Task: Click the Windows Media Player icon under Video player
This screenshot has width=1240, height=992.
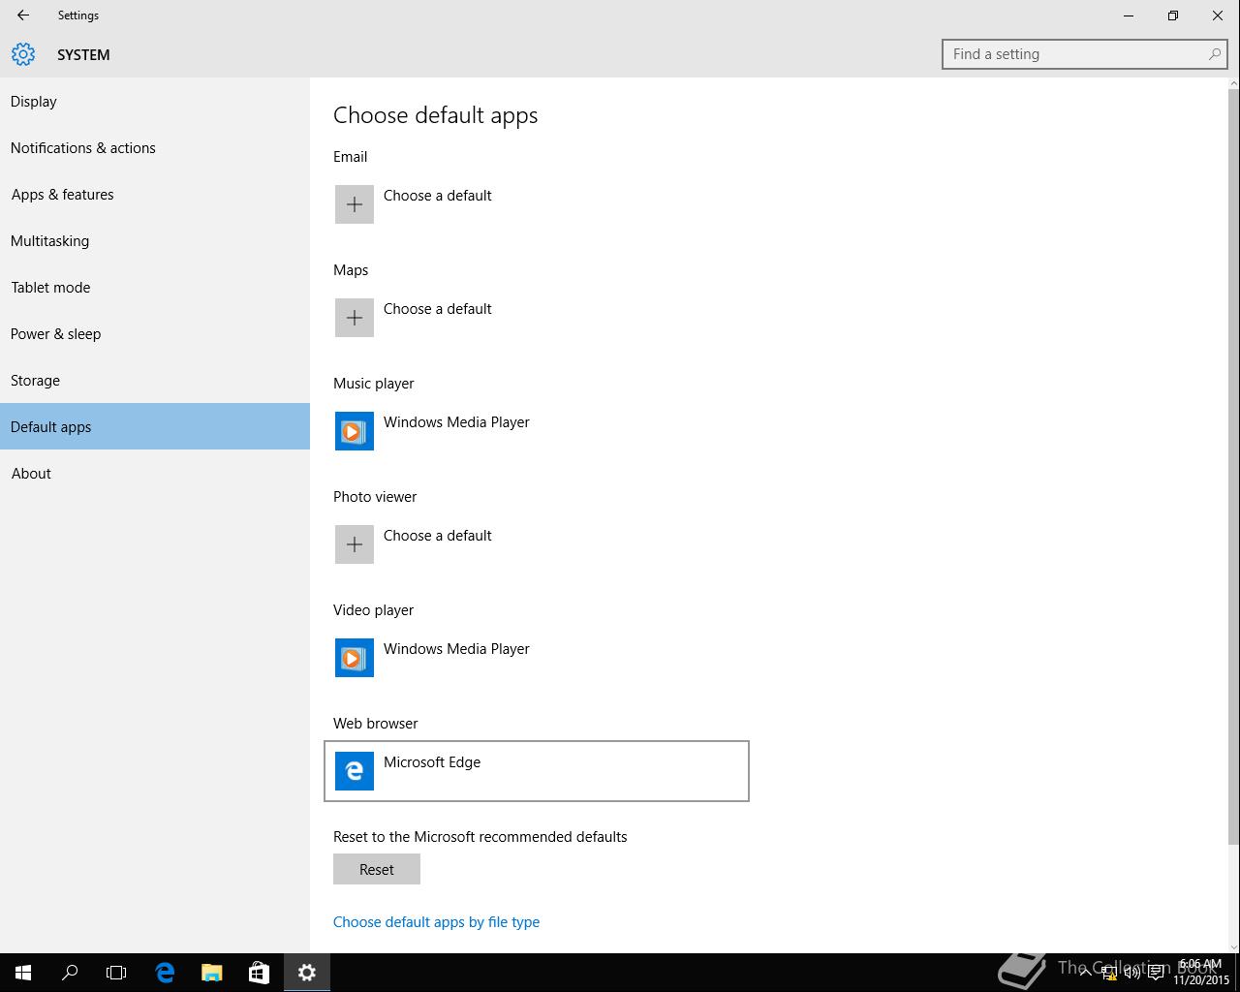Action: click(x=355, y=658)
